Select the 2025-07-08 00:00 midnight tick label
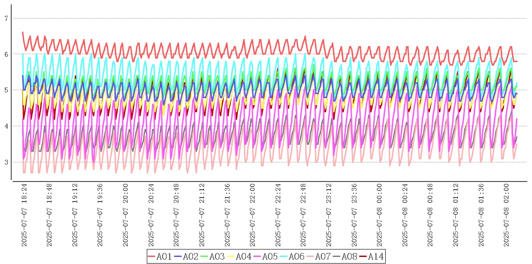Viewport: 532px width, 264px height. click(379, 215)
